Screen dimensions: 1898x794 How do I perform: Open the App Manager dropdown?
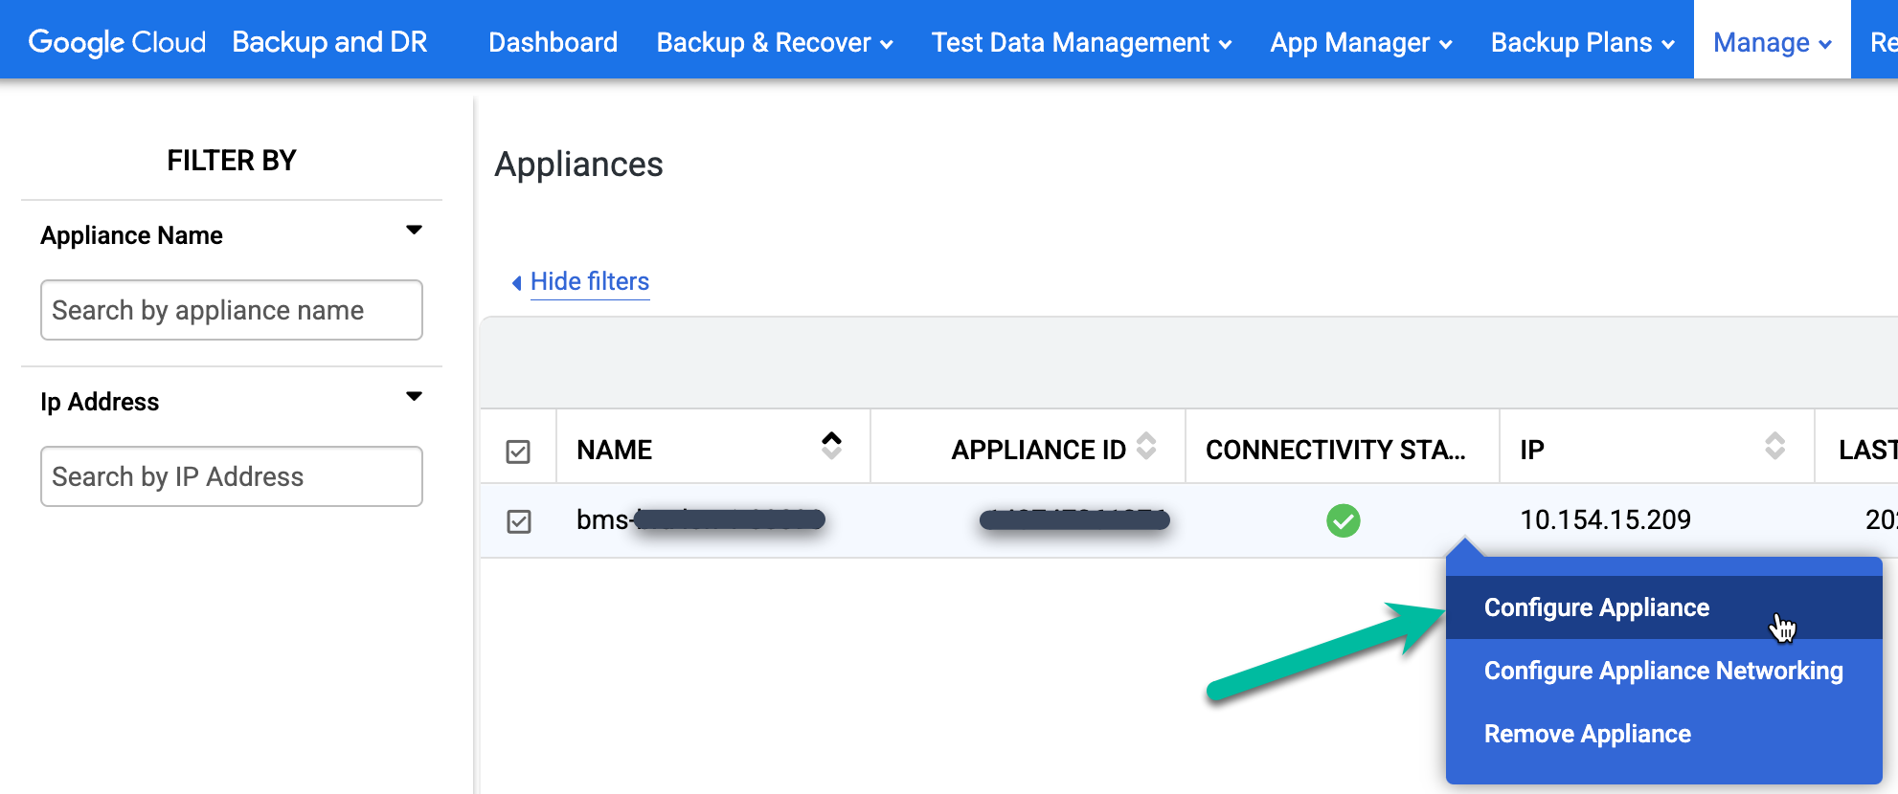(x=1360, y=43)
